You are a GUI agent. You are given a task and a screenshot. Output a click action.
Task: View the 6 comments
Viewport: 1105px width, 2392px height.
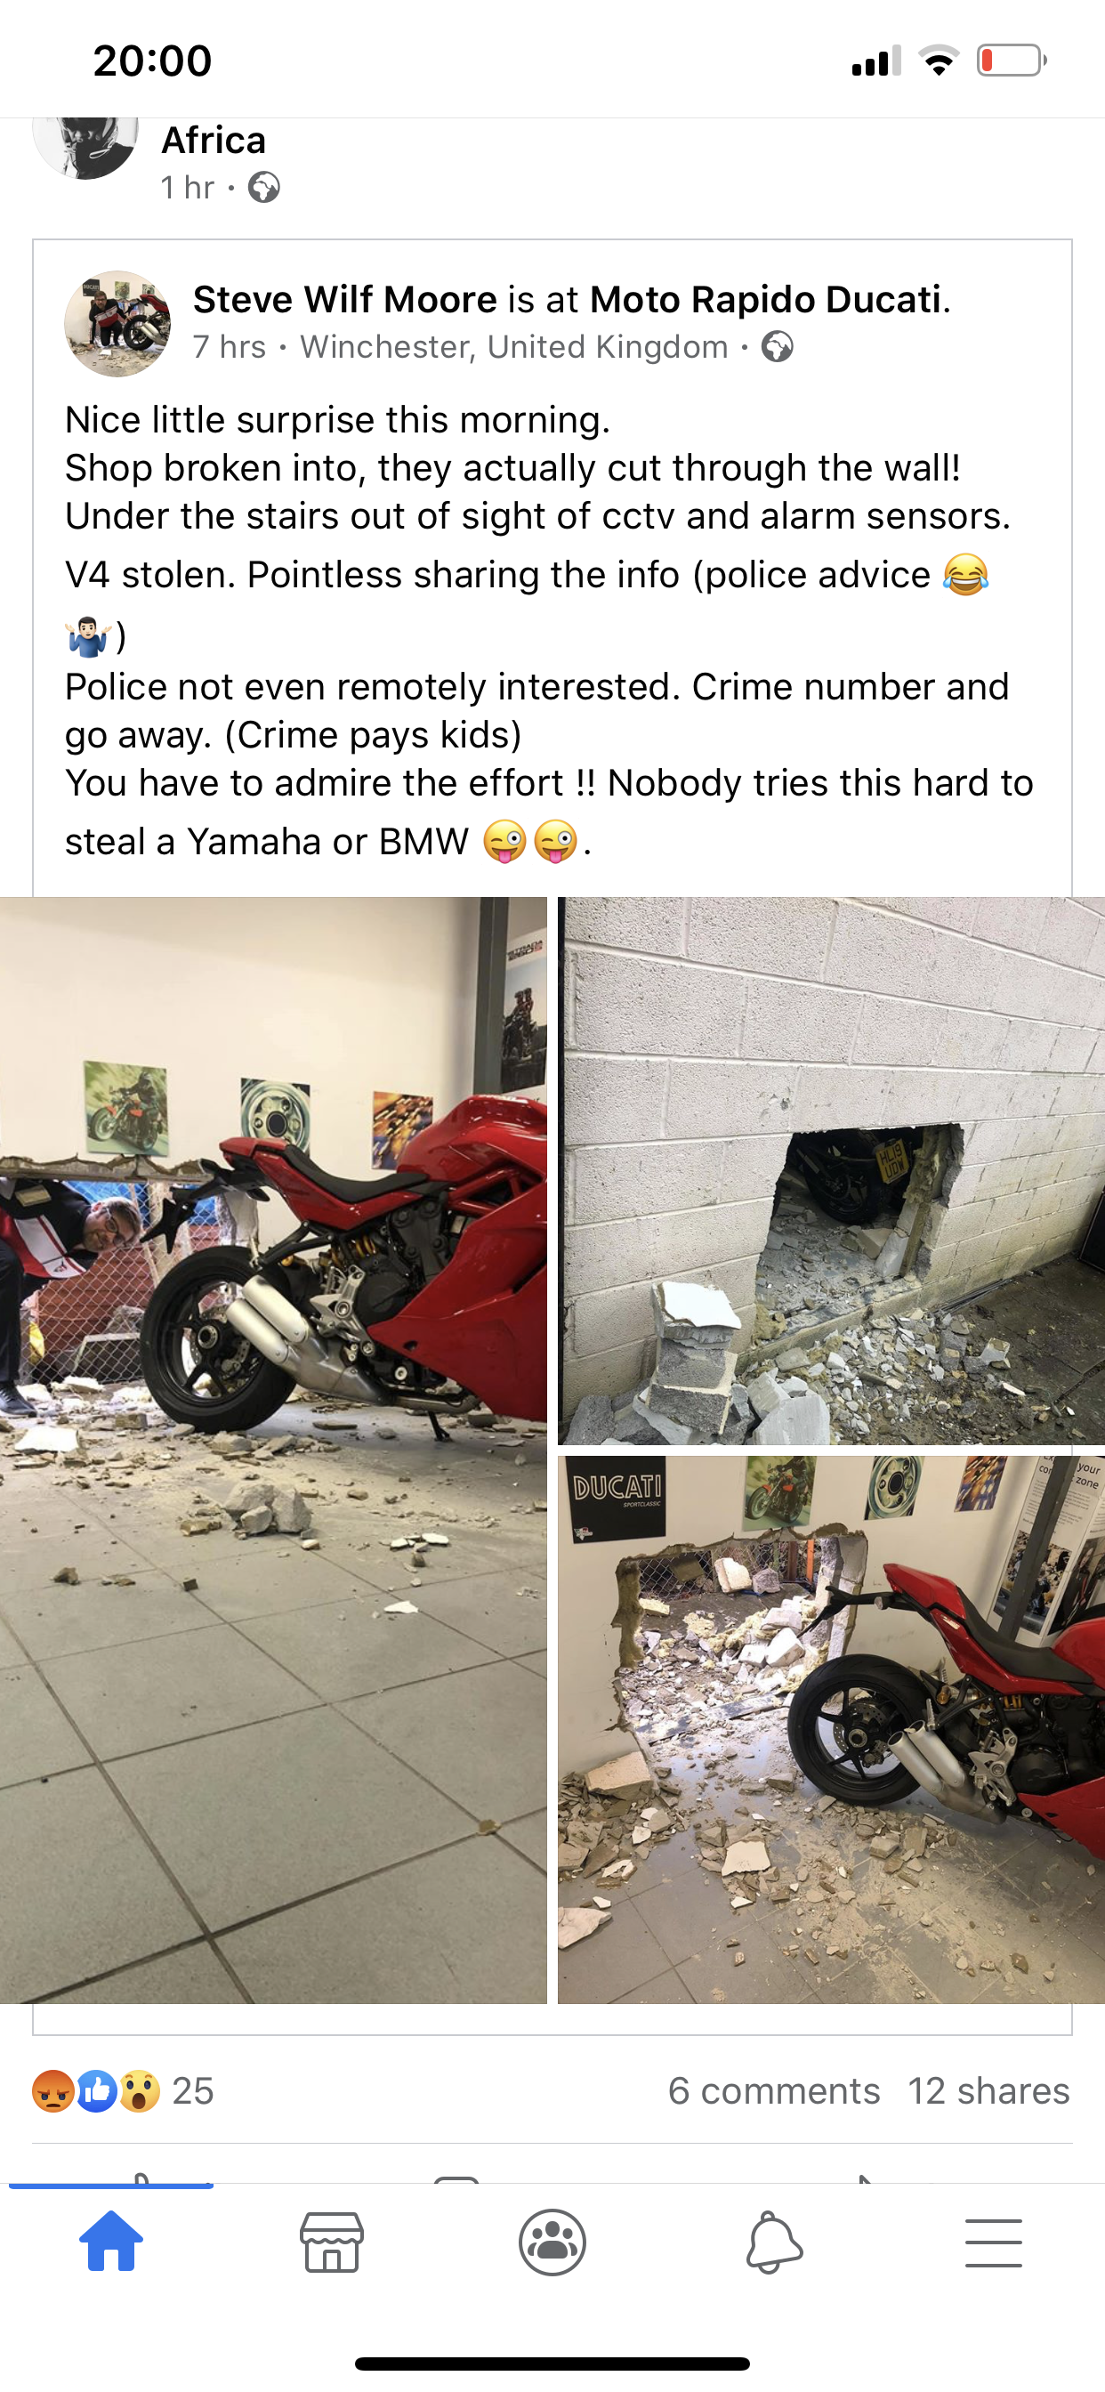[x=773, y=2091]
